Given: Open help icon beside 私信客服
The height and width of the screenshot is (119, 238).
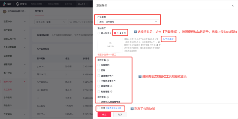Looking at the screenshot, I should tap(111, 92).
